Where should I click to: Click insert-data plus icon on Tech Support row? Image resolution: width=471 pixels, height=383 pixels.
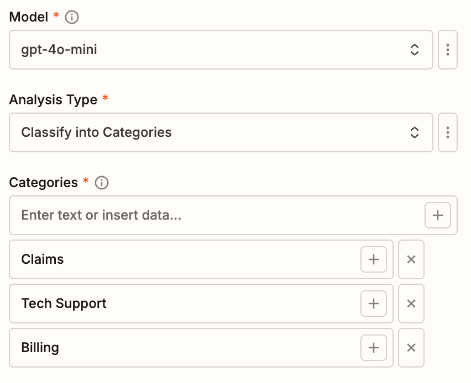pos(374,304)
